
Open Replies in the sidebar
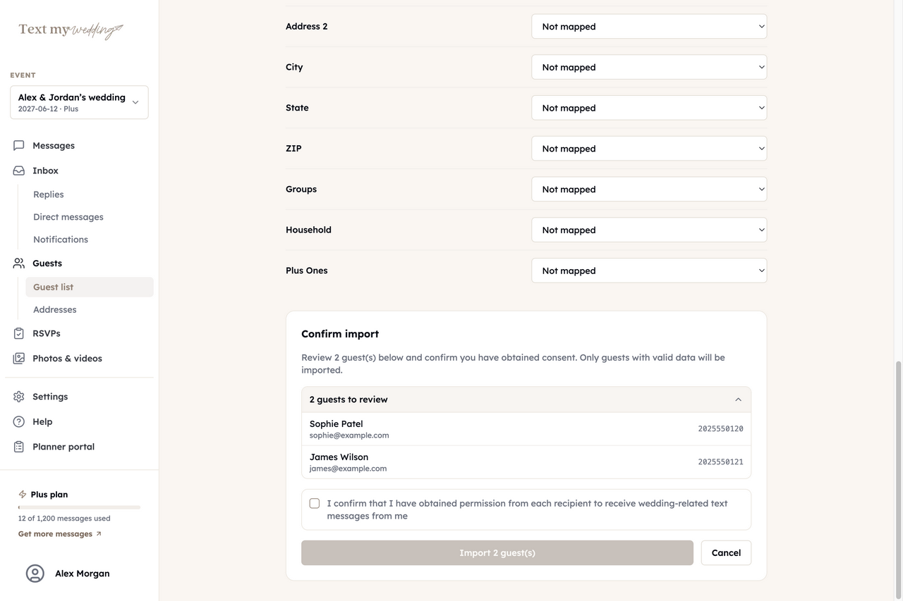[x=49, y=194]
